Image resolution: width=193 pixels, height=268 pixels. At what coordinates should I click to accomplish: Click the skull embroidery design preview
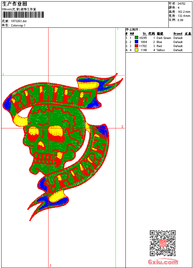click(62, 146)
